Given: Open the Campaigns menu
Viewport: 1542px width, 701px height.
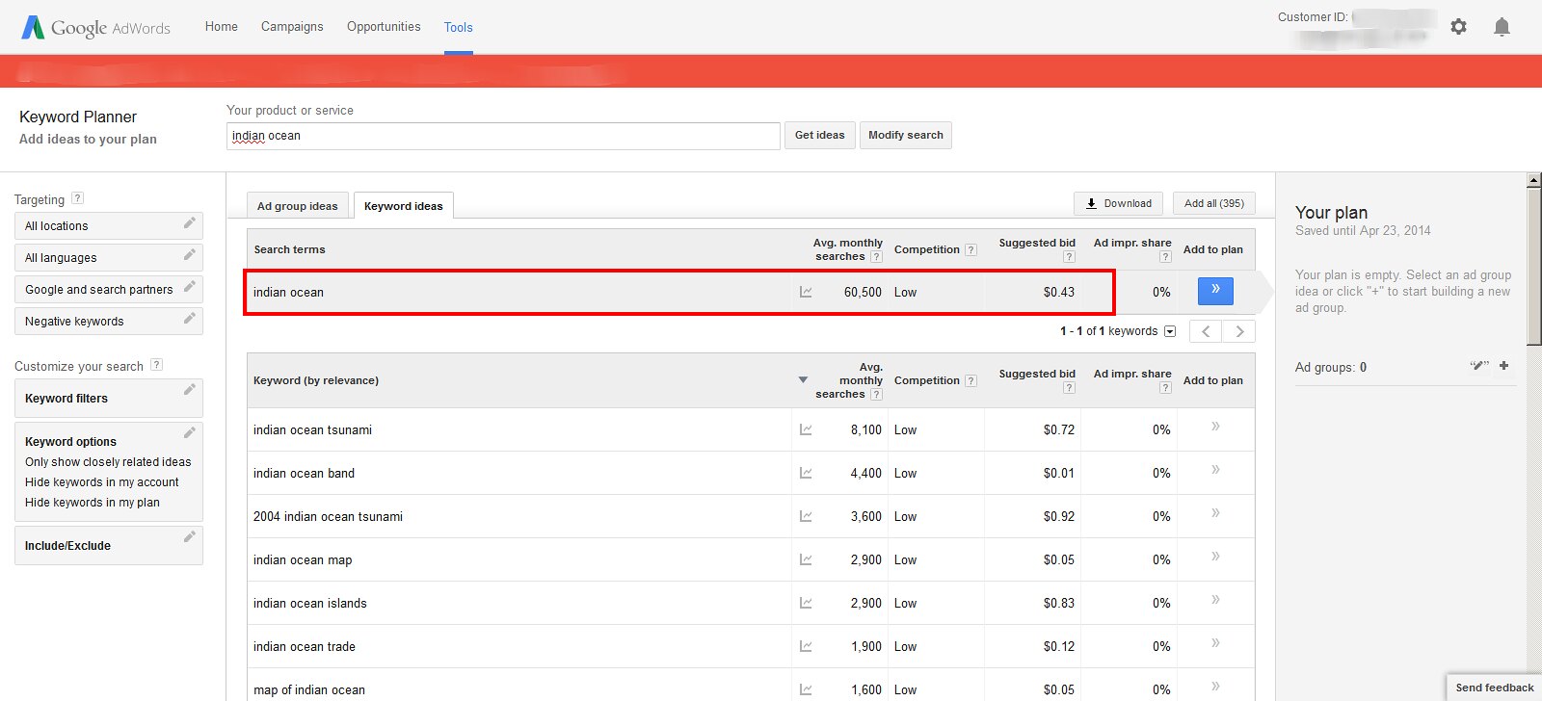Looking at the screenshot, I should (292, 27).
